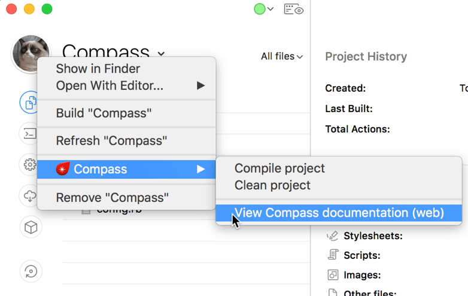Minimize the window with yellow button

[x=29, y=9]
